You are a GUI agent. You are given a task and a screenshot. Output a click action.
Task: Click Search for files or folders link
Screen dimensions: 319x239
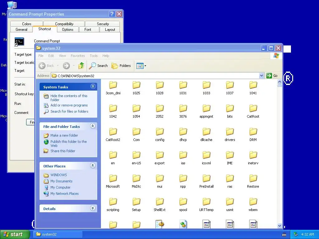[69, 111]
